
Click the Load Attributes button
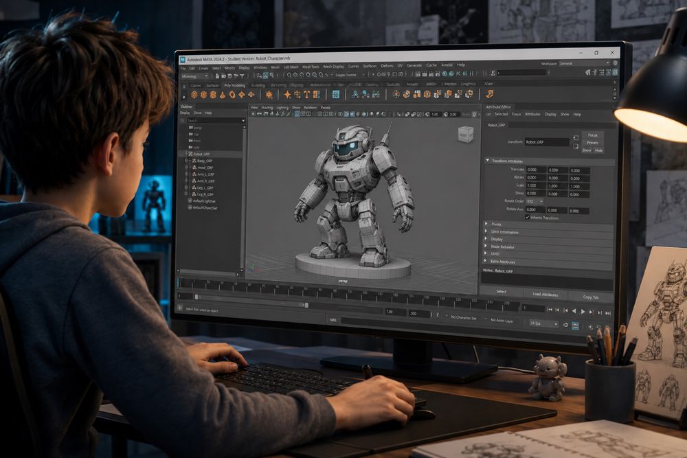pyautogui.click(x=545, y=295)
